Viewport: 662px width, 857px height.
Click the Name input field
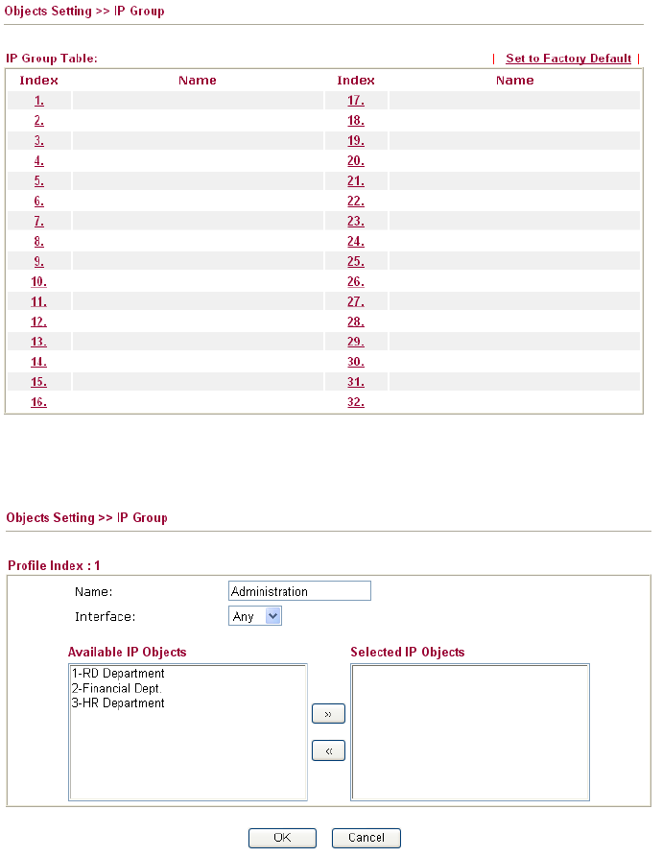click(299, 591)
